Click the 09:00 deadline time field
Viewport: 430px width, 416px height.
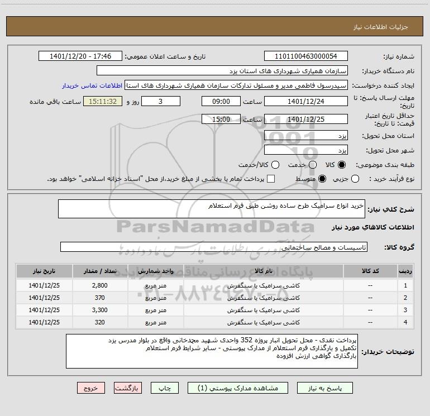pyautogui.click(x=221, y=101)
